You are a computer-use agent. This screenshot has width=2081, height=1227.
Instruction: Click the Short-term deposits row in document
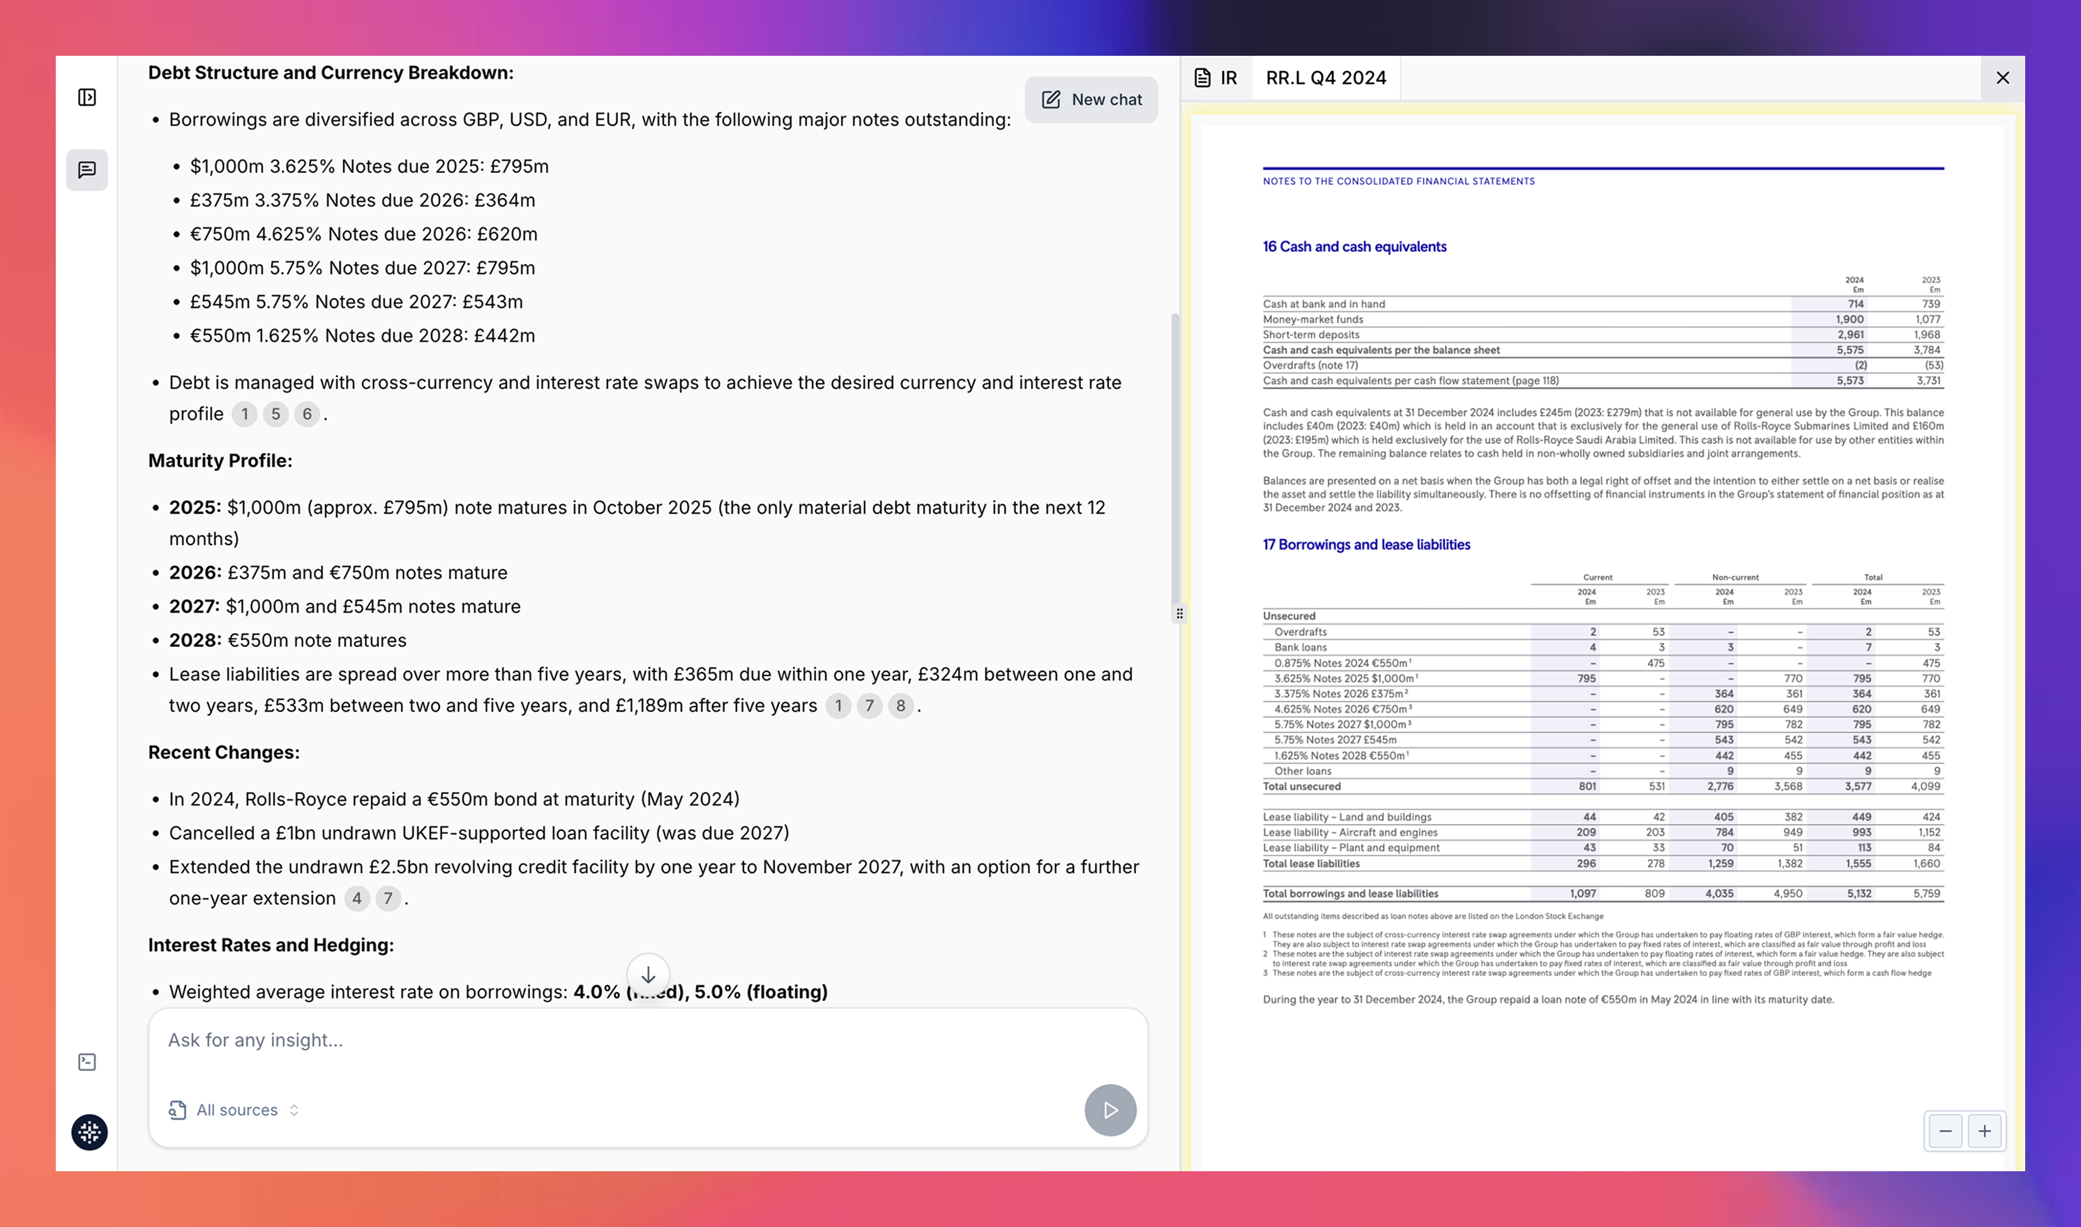(1603, 335)
